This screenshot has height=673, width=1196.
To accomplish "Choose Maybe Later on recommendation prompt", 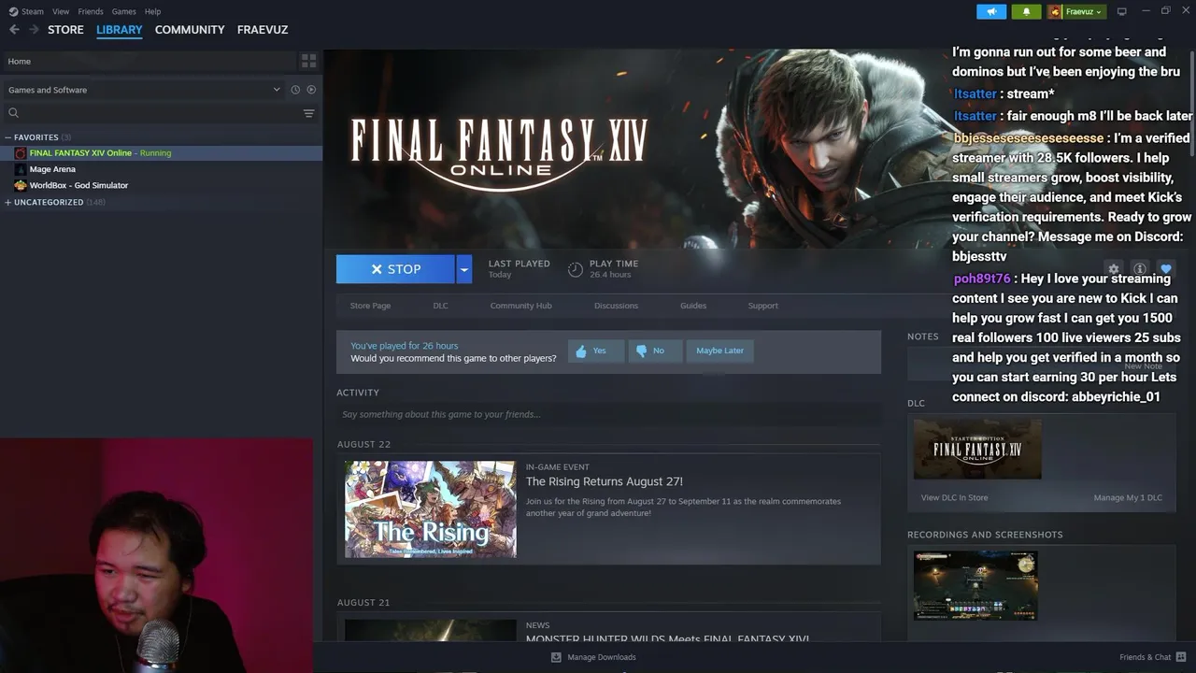I will pyautogui.click(x=719, y=351).
